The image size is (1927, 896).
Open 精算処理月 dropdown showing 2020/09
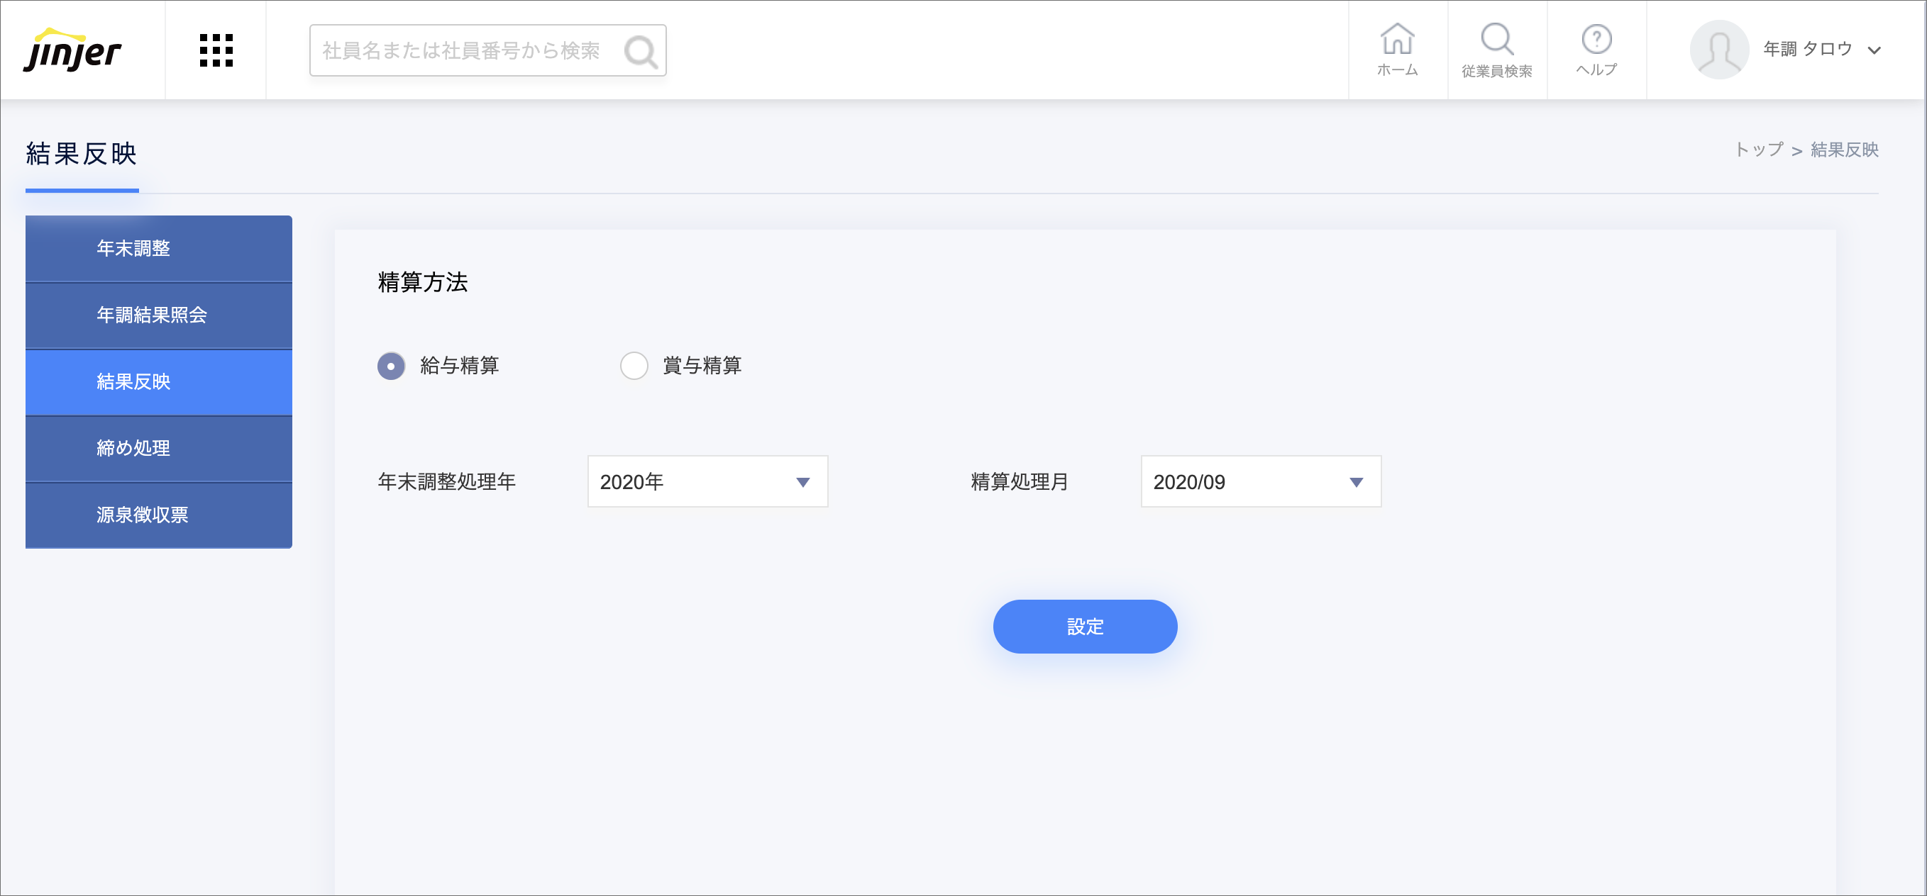(1260, 482)
